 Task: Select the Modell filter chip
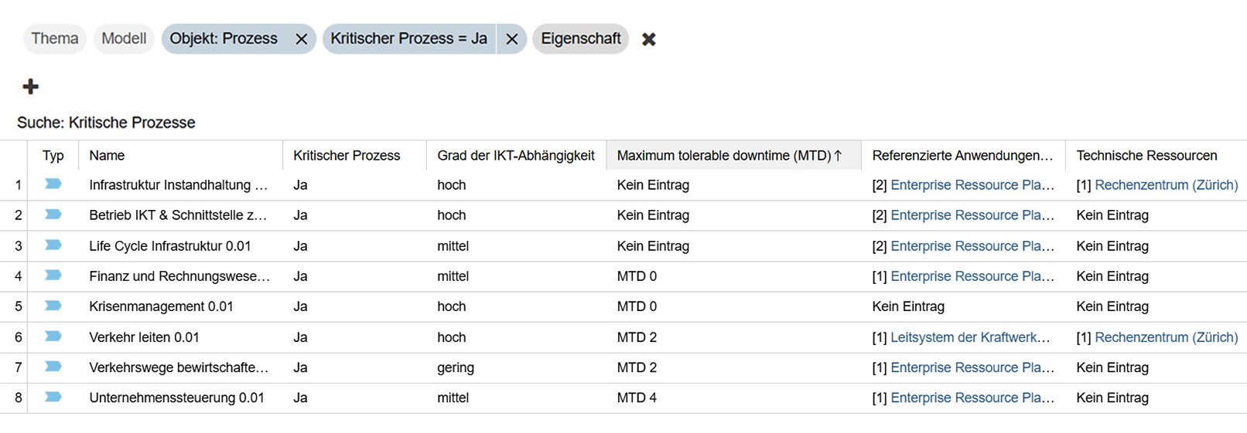tap(124, 39)
